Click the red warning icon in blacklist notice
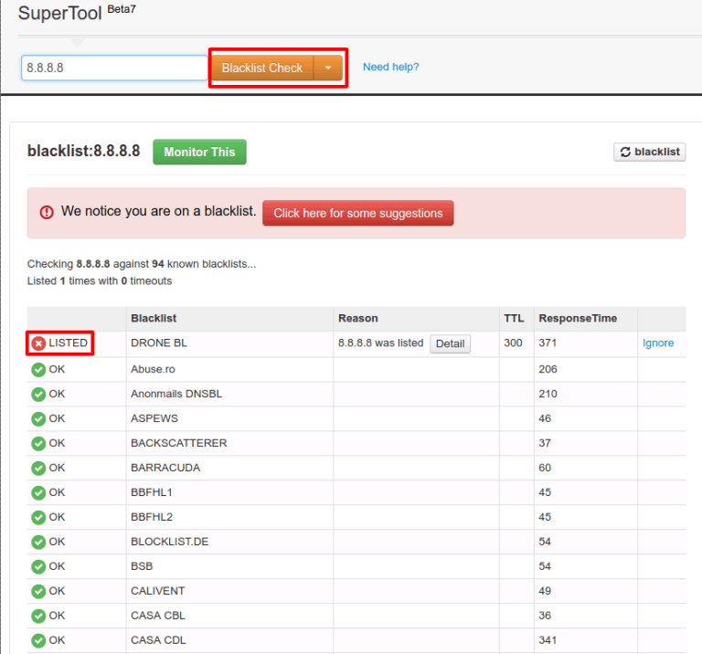Viewport: 702px width, 654px height. (x=47, y=212)
